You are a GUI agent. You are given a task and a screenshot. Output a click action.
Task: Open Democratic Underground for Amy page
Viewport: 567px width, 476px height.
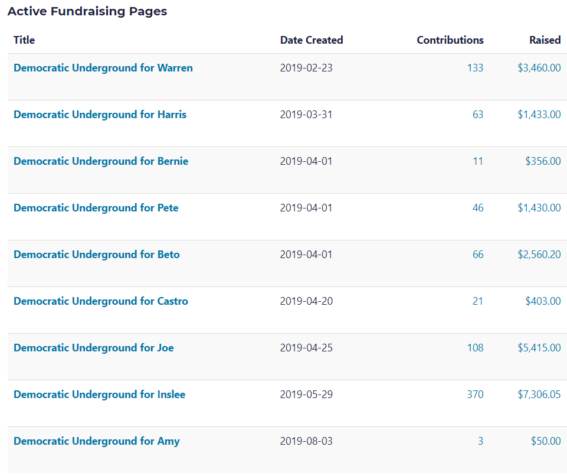[97, 441]
